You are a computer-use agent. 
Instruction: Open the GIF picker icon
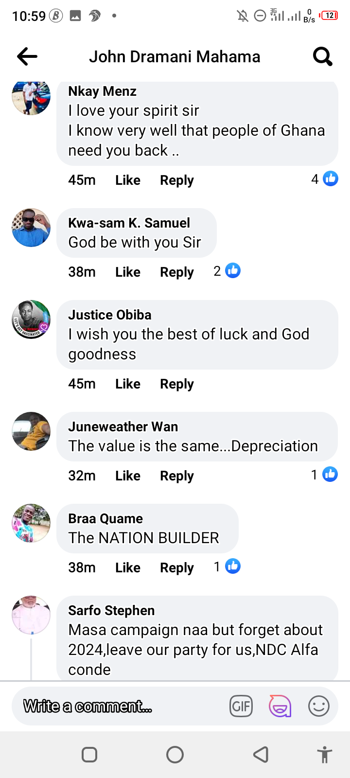coord(241,706)
